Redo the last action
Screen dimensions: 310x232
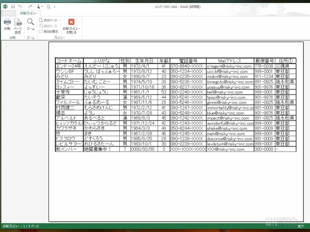30,7
